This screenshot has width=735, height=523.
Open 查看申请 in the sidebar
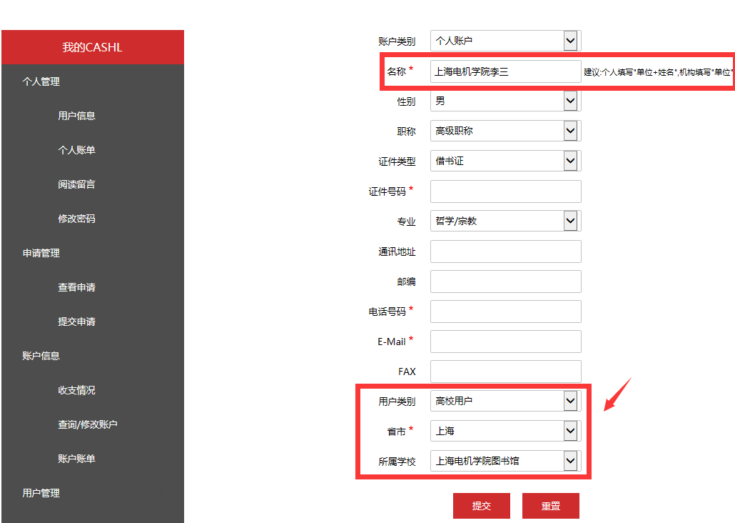[76, 287]
